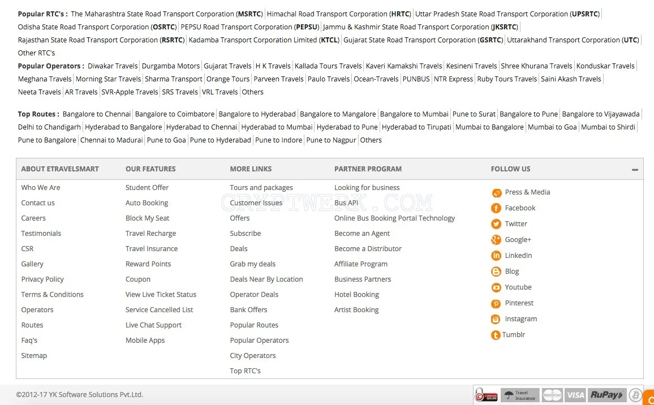
Task: Open Terms & Conditions page
Action: tap(53, 294)
